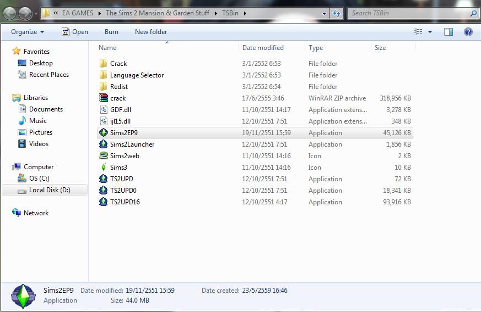Viewport: 481px width, 312px height.
Task: Click the folder icon in address bar
Action: coord(46,13)
